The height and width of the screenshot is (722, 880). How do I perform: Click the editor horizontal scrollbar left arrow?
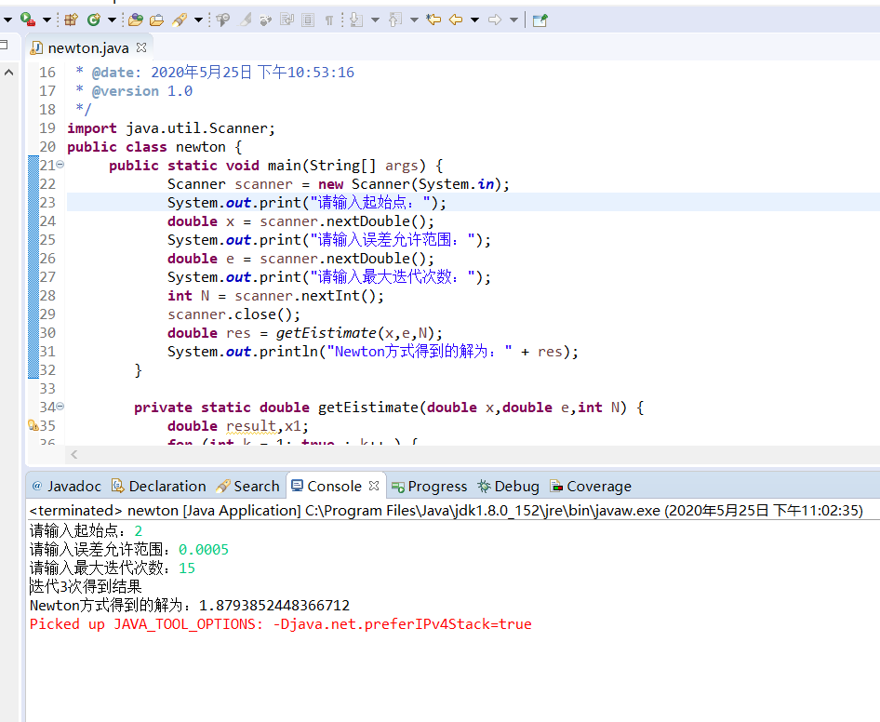74,454
